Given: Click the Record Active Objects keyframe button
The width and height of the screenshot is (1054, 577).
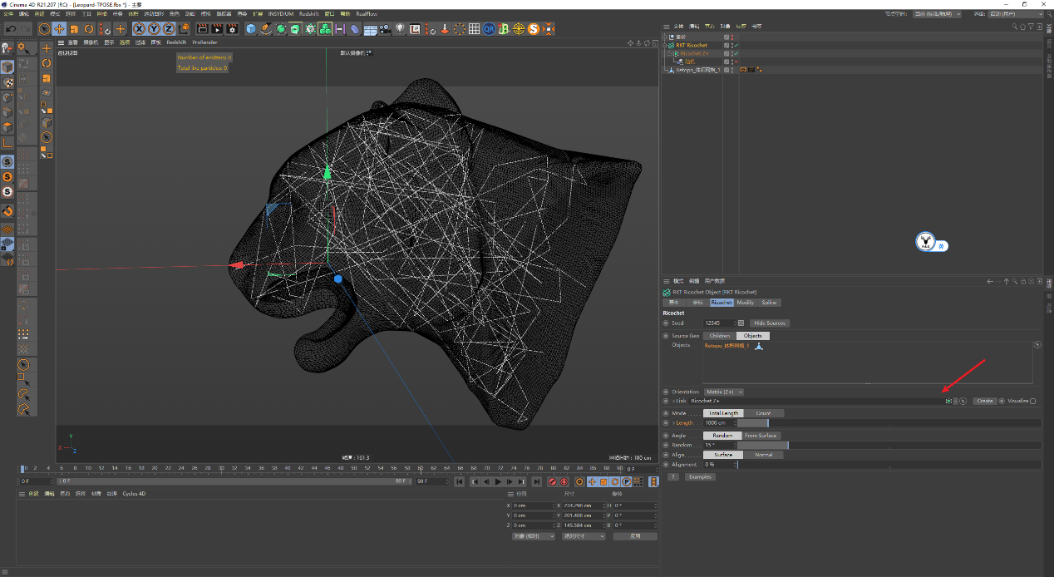Looking at the screenshot, I should pyautogui.click(x=553, y=481).
